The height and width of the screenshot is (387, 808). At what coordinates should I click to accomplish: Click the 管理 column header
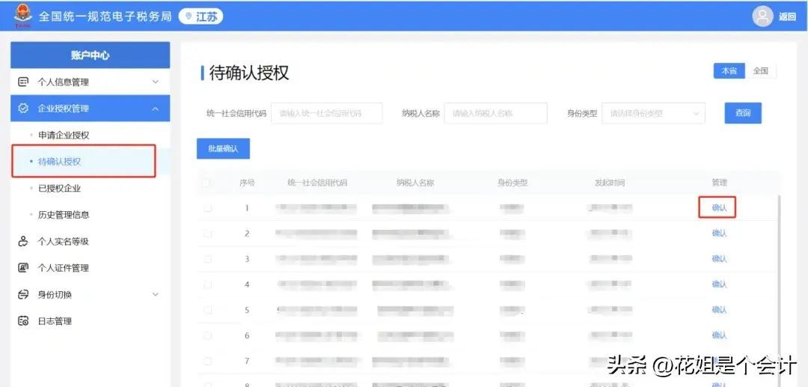click(x=720, y=183)
